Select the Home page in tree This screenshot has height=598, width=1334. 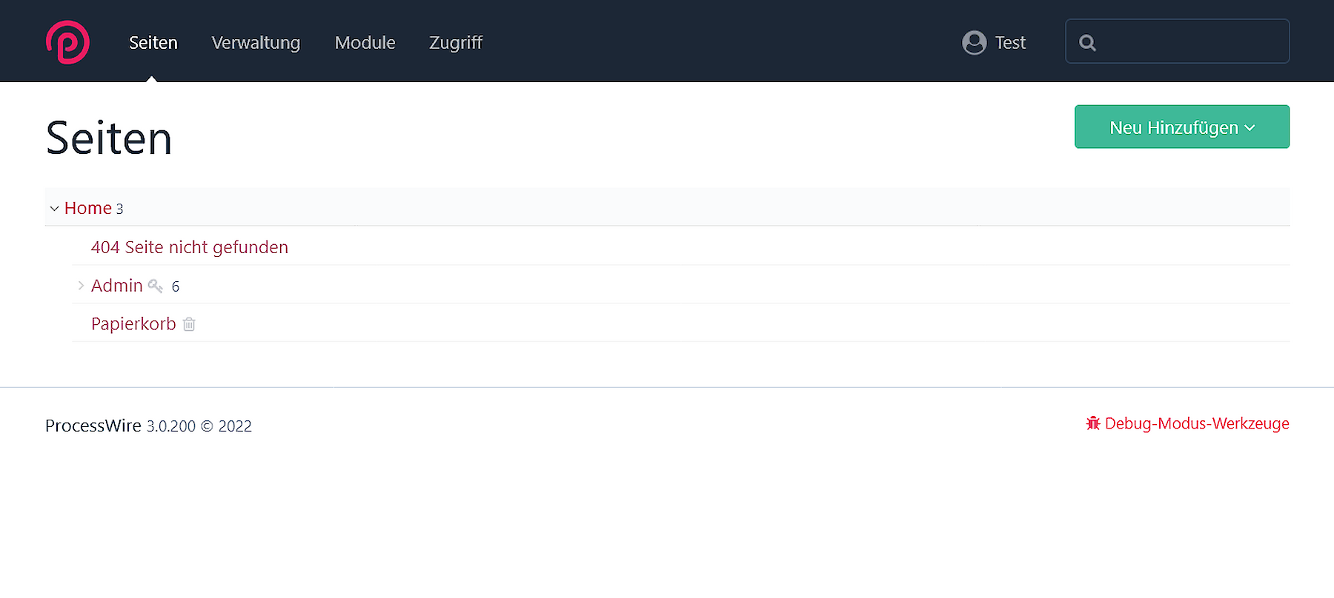(87, 208)
